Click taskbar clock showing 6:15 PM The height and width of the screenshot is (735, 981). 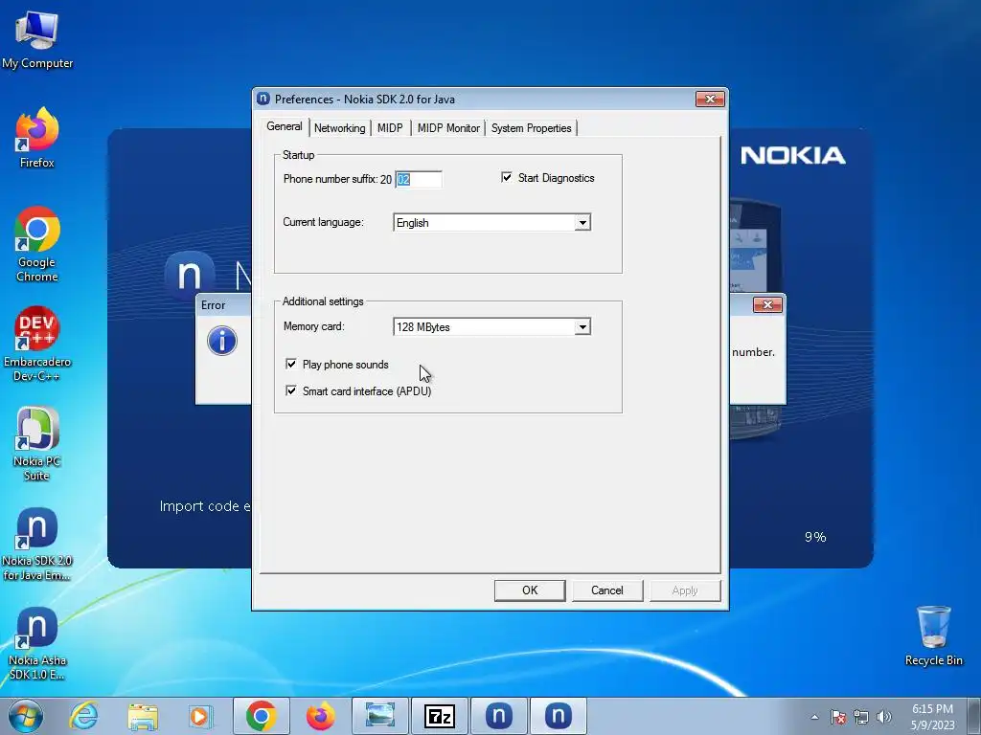coord(932,717)
